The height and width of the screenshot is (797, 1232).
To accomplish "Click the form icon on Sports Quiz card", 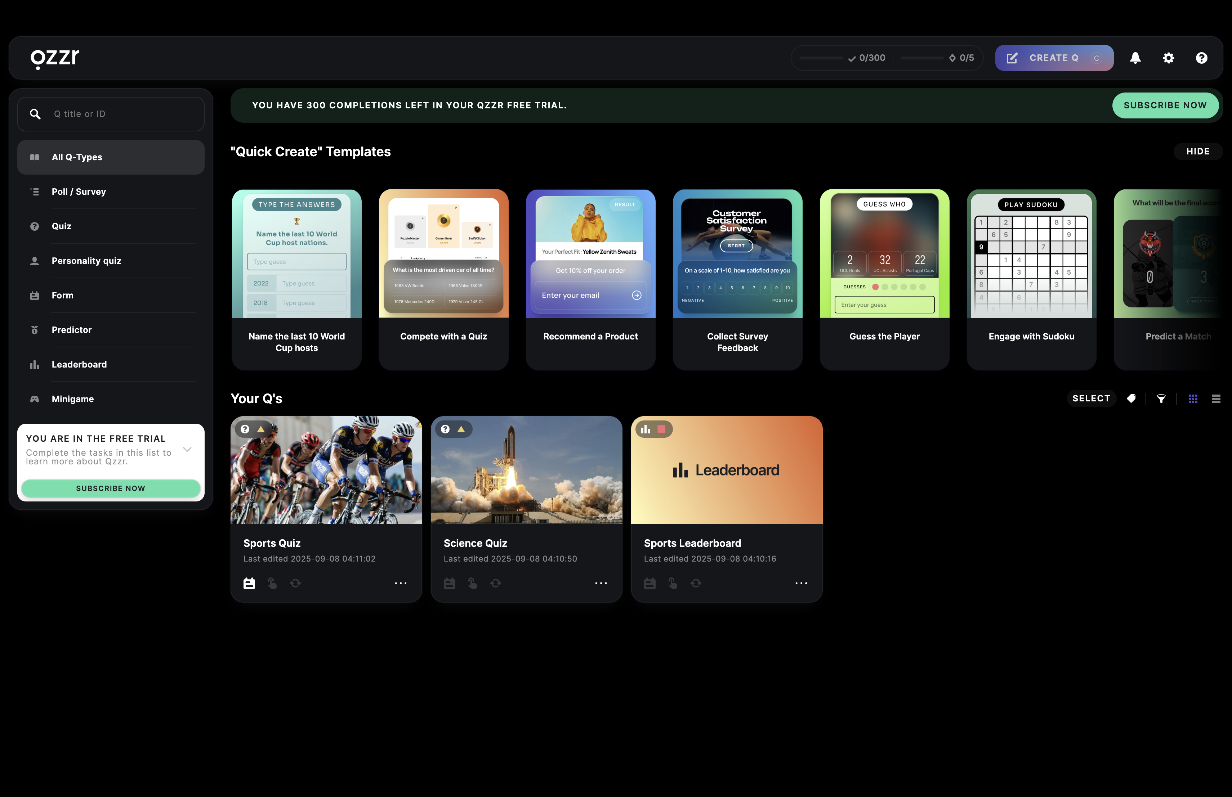I will click(x=249, y=583).
